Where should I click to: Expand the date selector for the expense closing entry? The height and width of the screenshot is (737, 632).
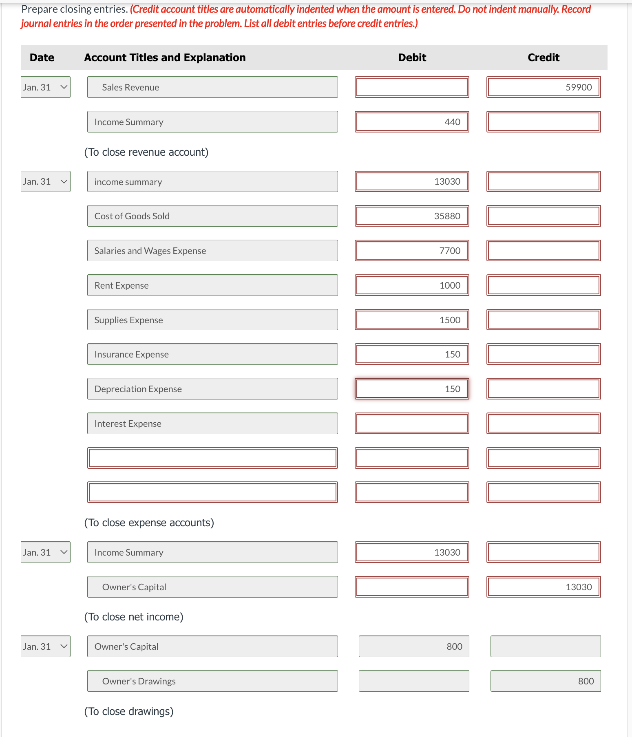pos(45,181)
